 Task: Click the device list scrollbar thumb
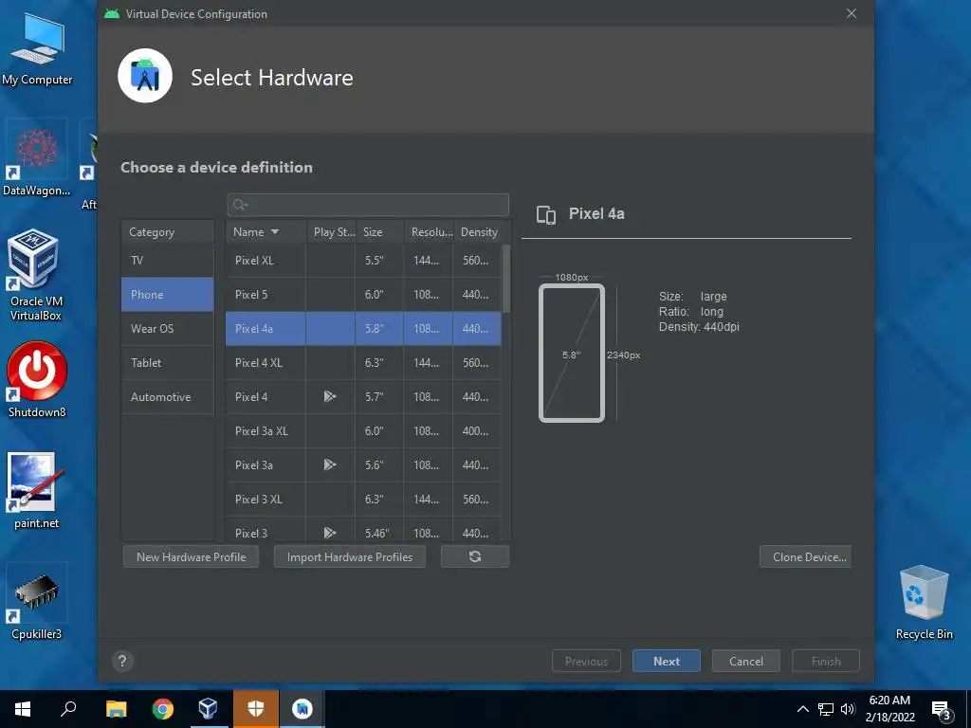coord(506,279)
